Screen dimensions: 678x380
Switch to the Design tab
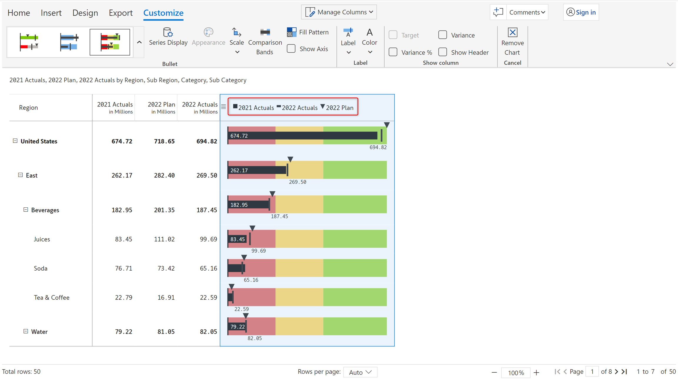pyautogui.click(x=85, y=13)
